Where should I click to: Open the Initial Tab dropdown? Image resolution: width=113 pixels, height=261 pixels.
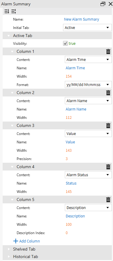pos(87,28)
